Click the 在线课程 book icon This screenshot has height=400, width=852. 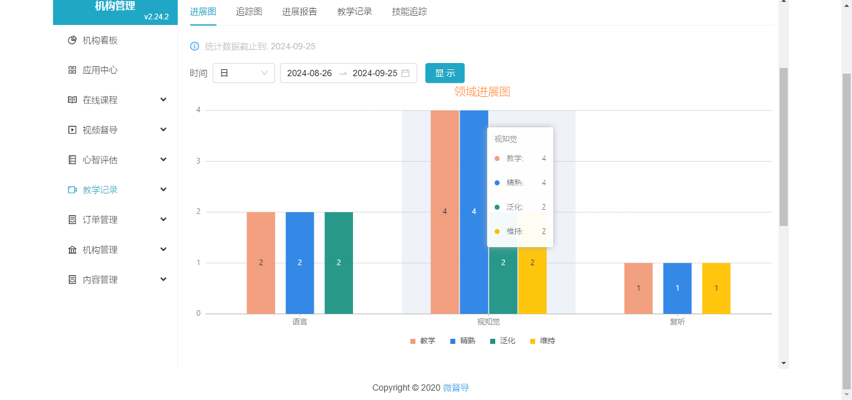click(x=72, y=100)
